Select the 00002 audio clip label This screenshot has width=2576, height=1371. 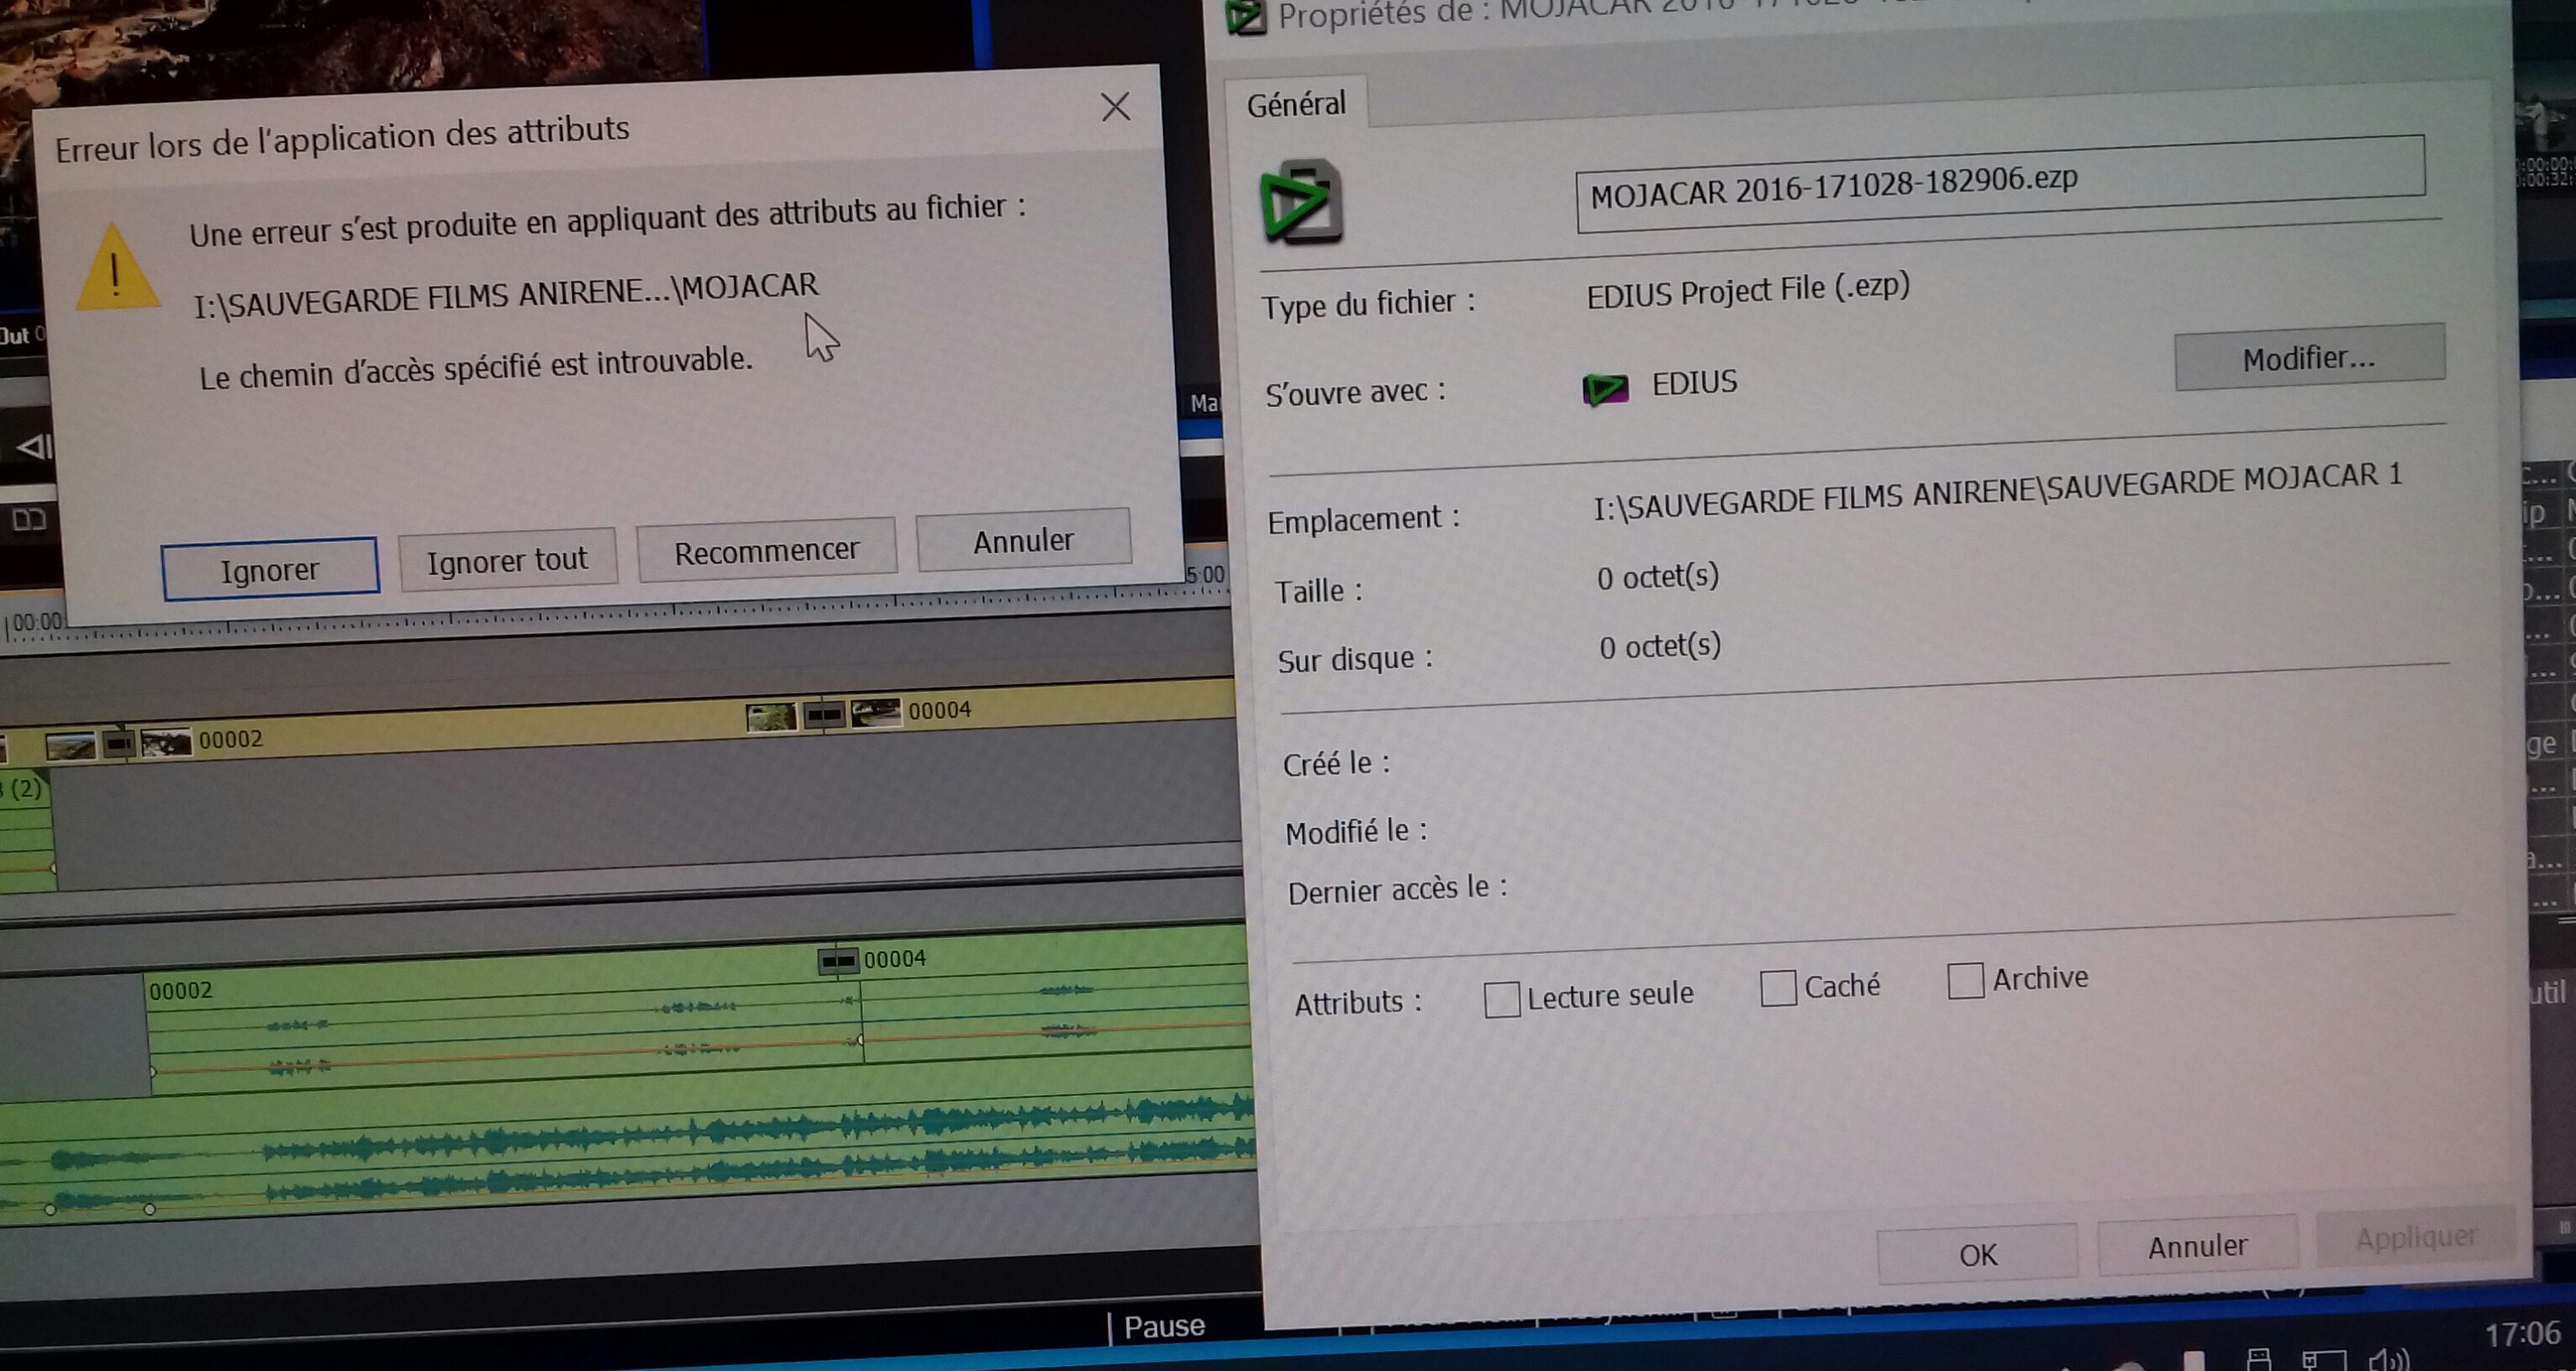click(x=180, y=991)
